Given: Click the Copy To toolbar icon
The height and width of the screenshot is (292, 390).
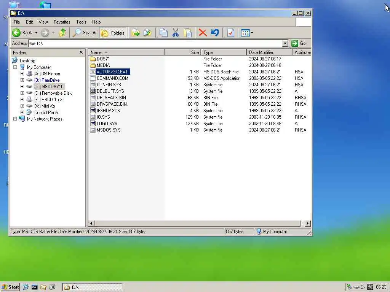Looking at the screenshot, I should click(x=148, y=33).
